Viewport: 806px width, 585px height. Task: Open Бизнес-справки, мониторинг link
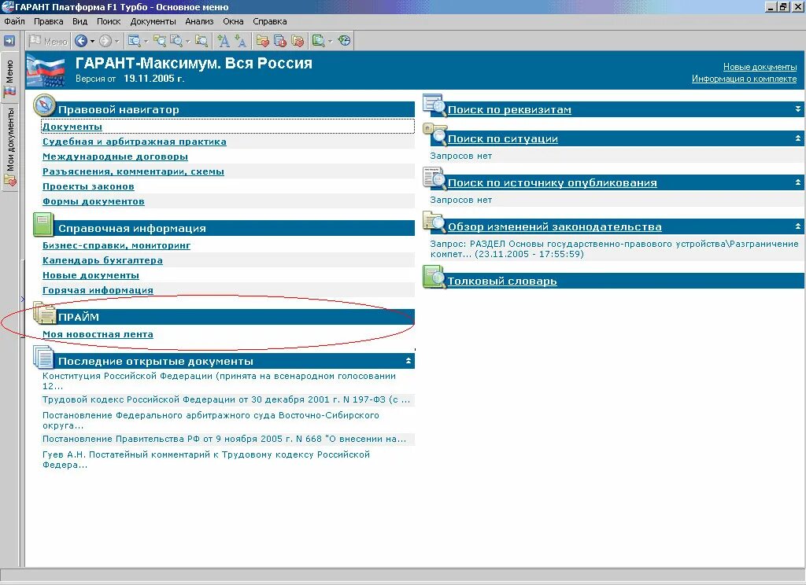[116, 245]
